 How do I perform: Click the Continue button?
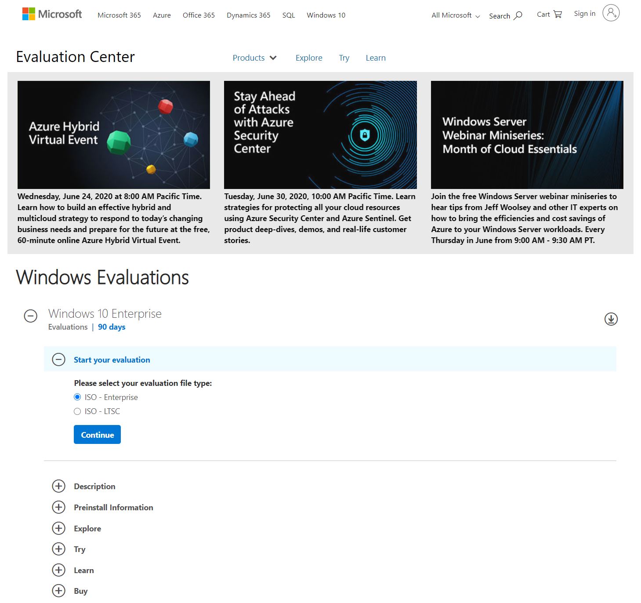tap(97, 435)
